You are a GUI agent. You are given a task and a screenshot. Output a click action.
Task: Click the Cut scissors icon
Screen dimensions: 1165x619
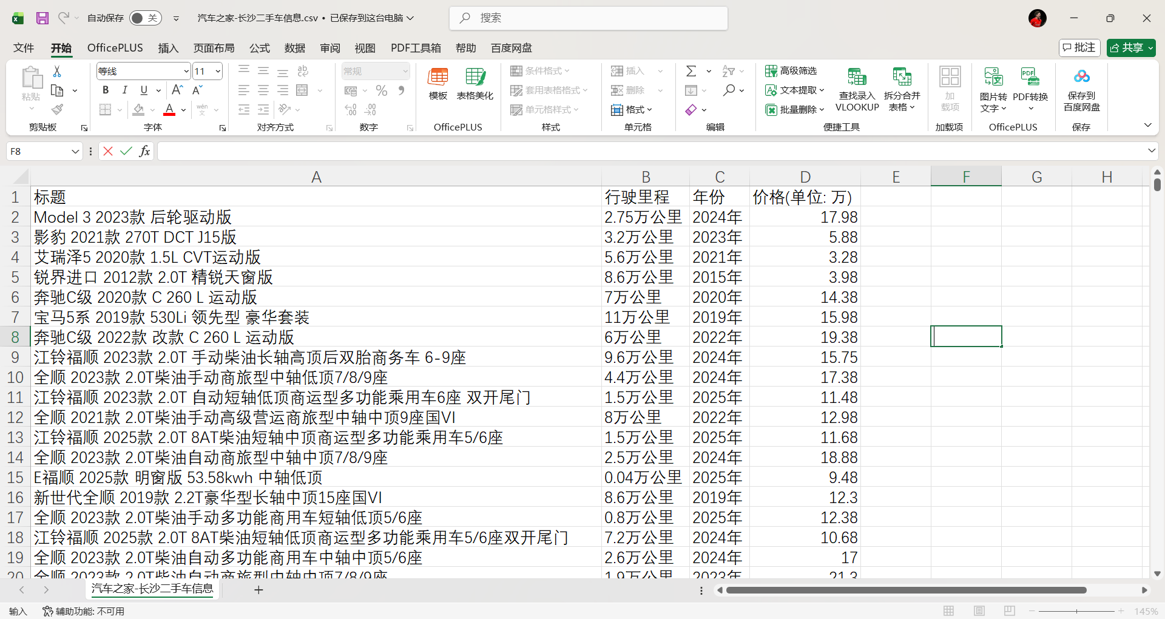coord(57,72)
